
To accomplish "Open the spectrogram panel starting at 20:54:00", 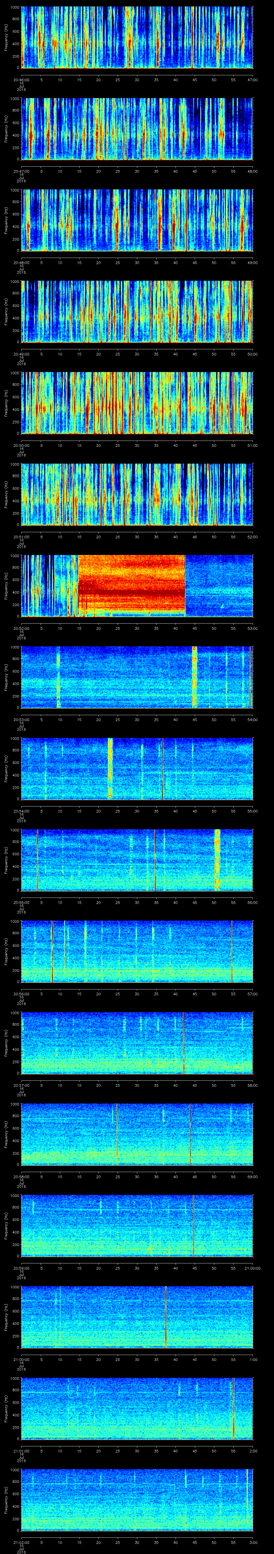I will (x=137, y=768).
